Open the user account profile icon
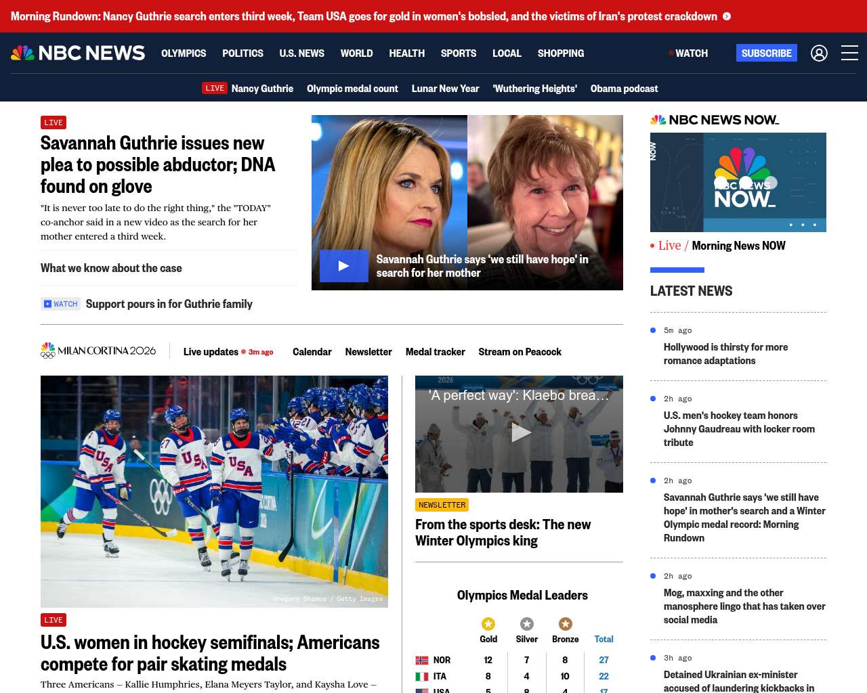Viewport: 867px width, 693px height. (819, 53)
